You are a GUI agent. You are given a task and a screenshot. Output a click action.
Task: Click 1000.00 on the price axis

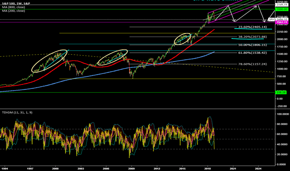pyautogui.click(x=282, y=69)
